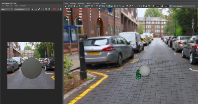
Task: Click the image plane icon
Action: point(77,6)
